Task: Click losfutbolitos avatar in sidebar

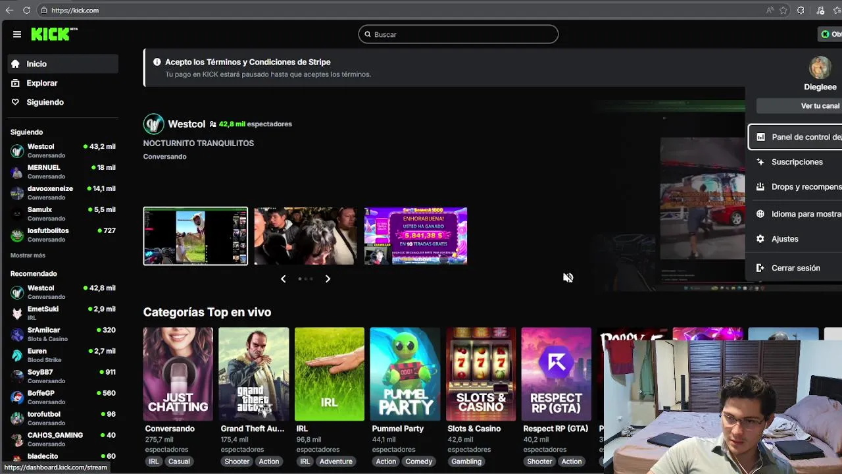Action: (x=17, y=235)
